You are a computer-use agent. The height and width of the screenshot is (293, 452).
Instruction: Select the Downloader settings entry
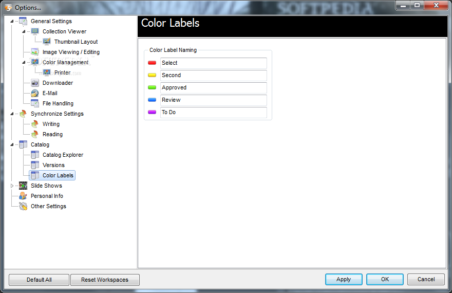[58, 83]
